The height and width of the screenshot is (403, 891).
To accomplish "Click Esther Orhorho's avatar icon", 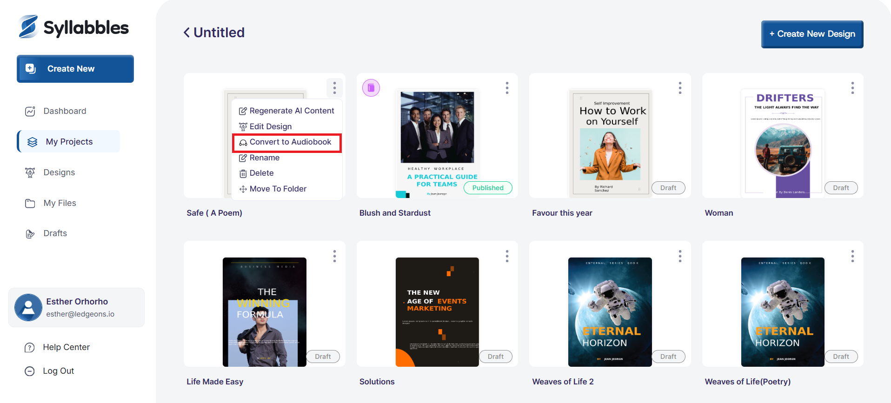I will 28,307.
